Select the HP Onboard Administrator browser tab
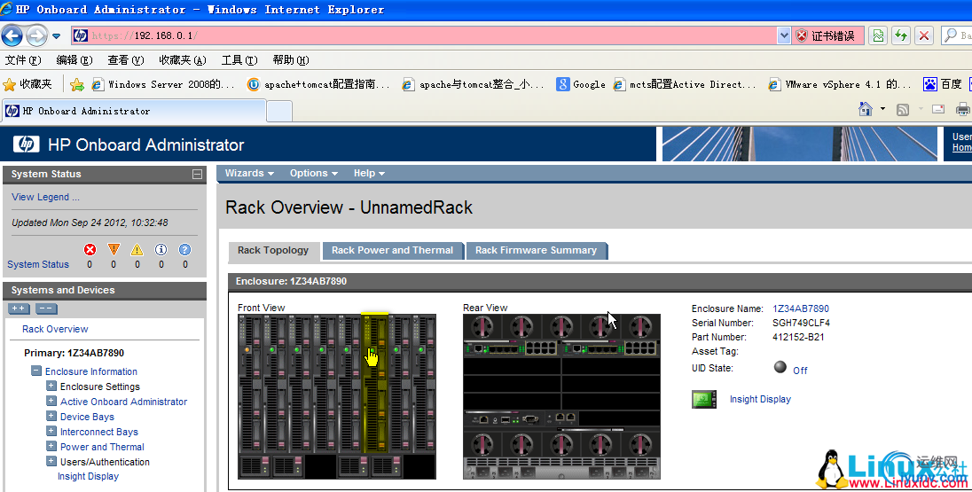Screen dimensions: 972x492 click(134, 111)
